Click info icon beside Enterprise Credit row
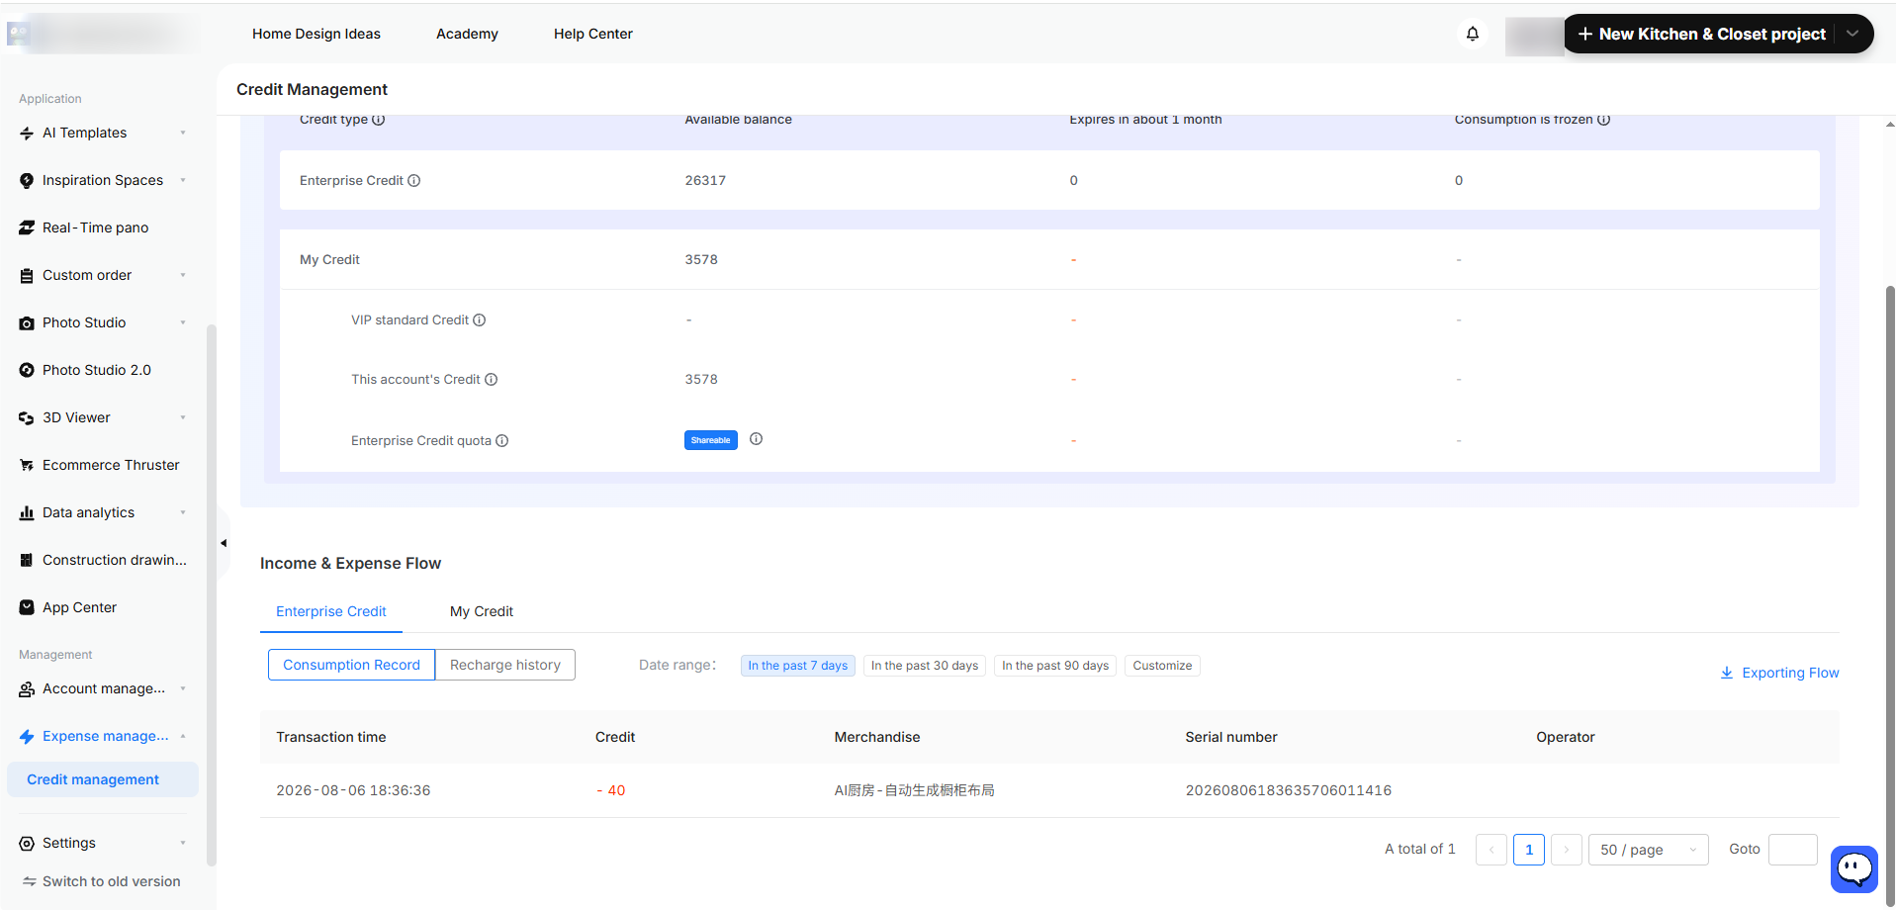This screenshot has height=910, width=1896. tap(414, 181)
